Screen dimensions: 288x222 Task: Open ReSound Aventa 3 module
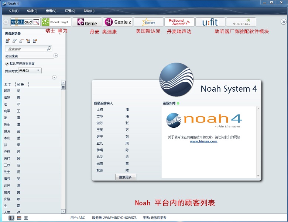179,22
